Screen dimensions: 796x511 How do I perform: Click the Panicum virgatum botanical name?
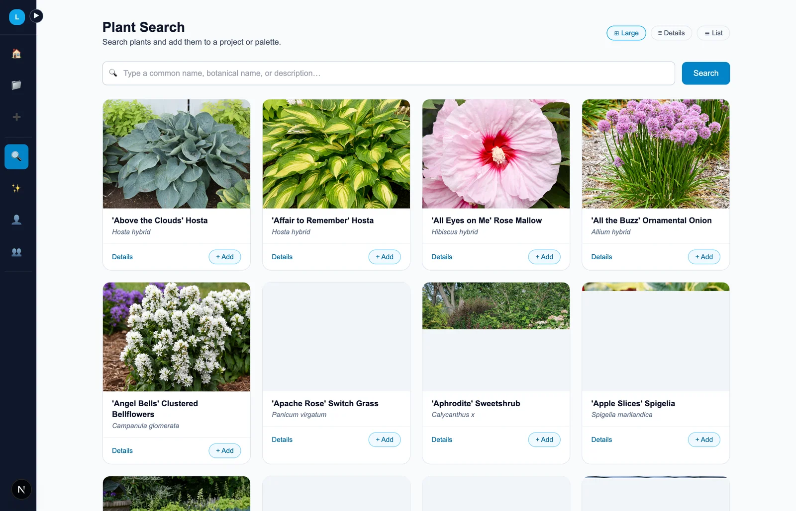click(x=299, y=415)
